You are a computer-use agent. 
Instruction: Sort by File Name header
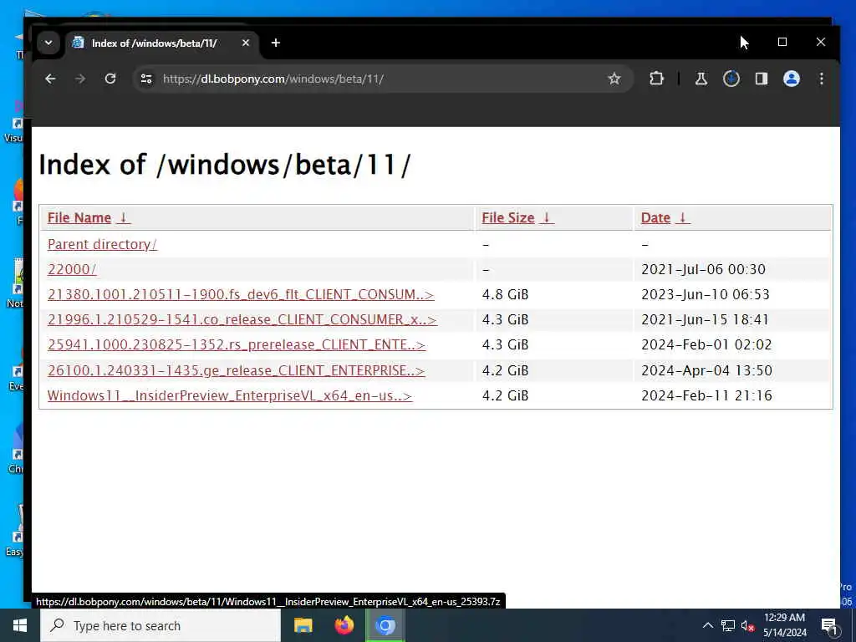(79, 218)
